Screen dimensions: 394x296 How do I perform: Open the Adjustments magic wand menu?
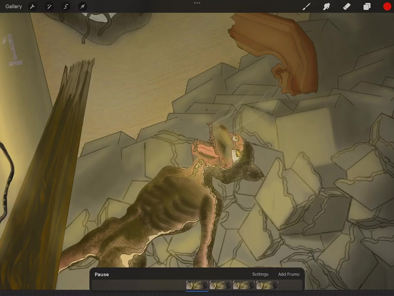click(49, 7)
